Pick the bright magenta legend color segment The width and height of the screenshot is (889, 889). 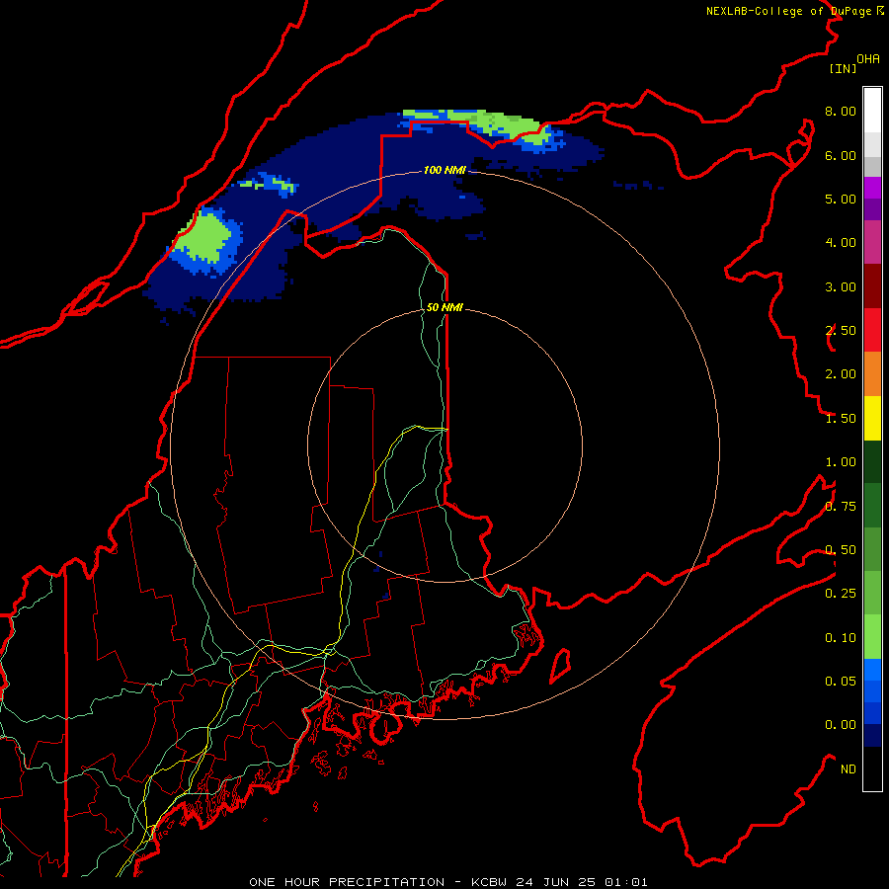(x=872, y=188)
